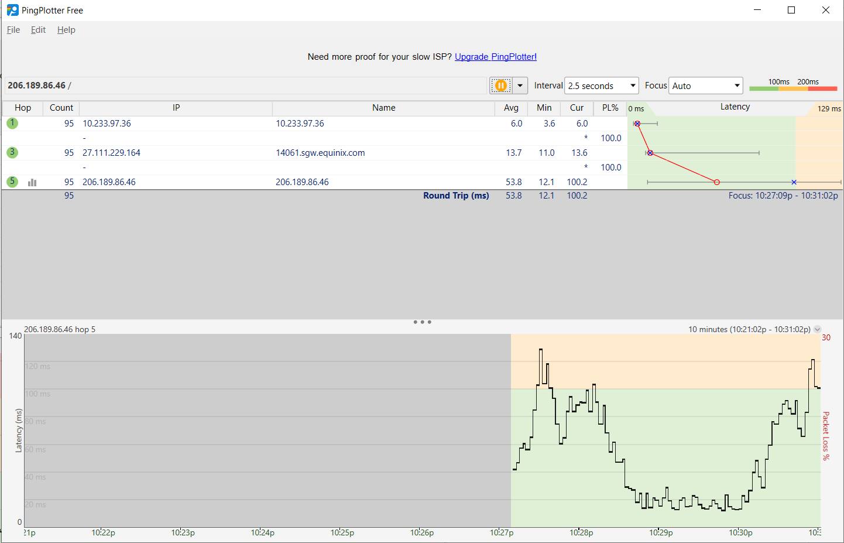Click the PL% column header
This screenshot has width=844, height=543.
click(610, 108)
